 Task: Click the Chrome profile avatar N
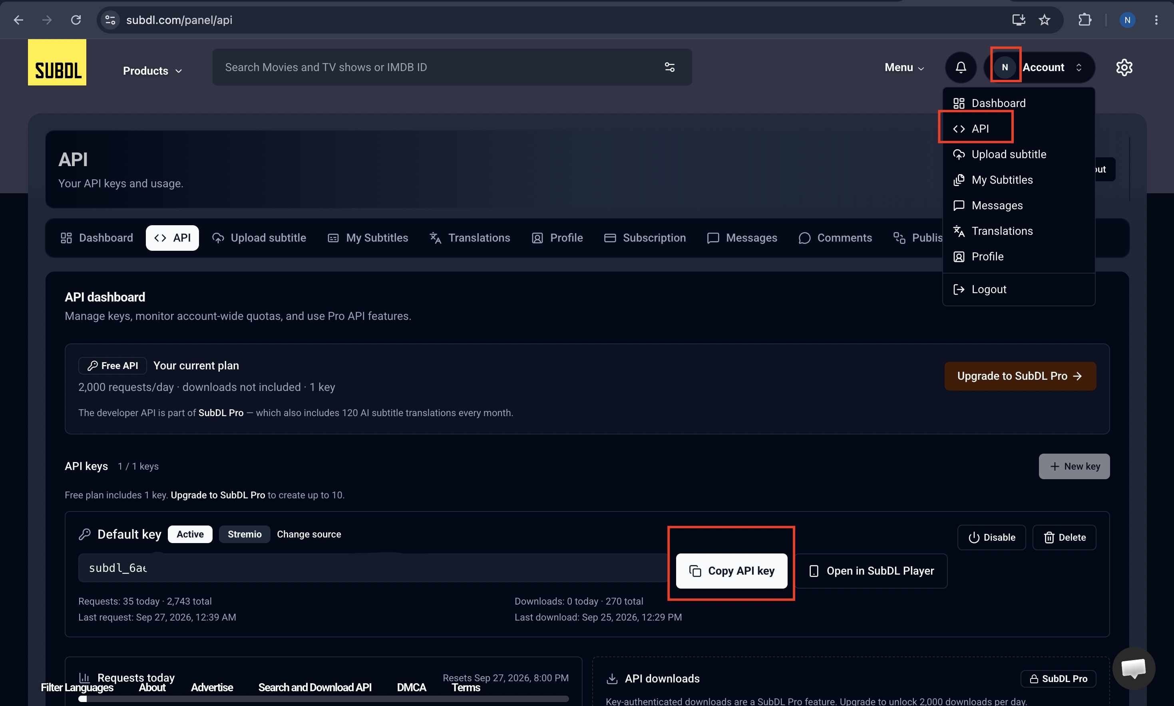[x=1127, y=20]
